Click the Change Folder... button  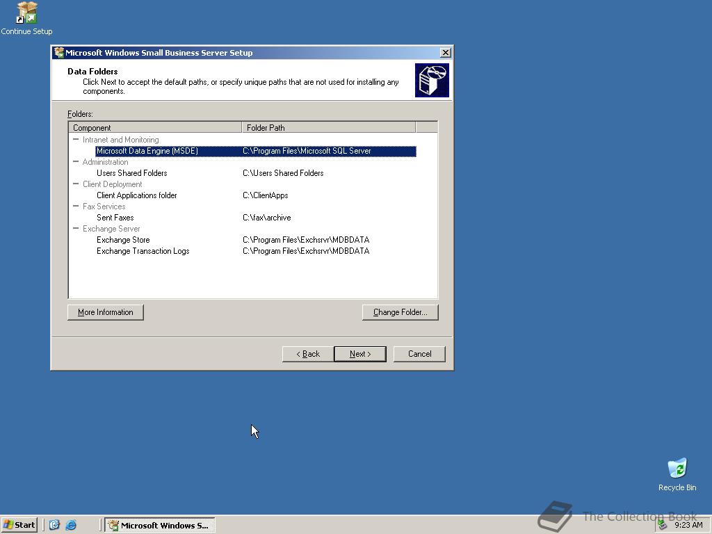pyautogui.click(x=400, y=312)
